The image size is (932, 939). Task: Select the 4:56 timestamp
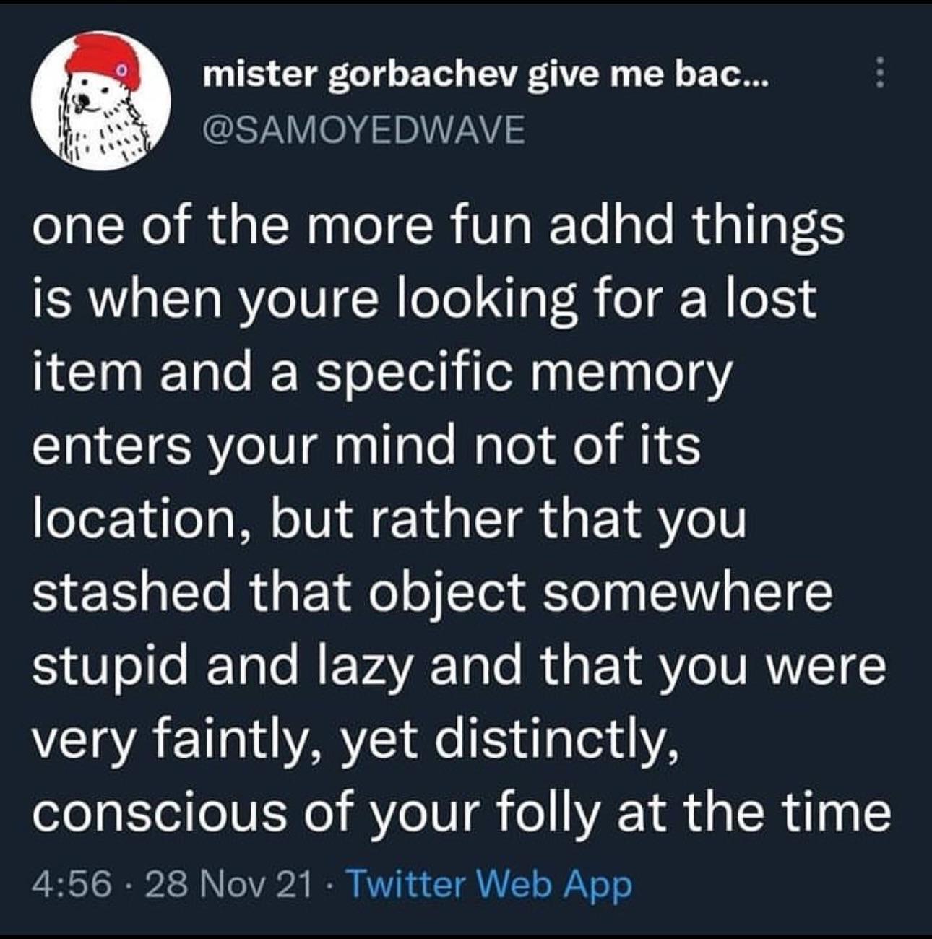coord(72,884)
